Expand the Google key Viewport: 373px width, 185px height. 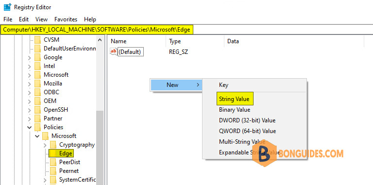click(29, 58)
